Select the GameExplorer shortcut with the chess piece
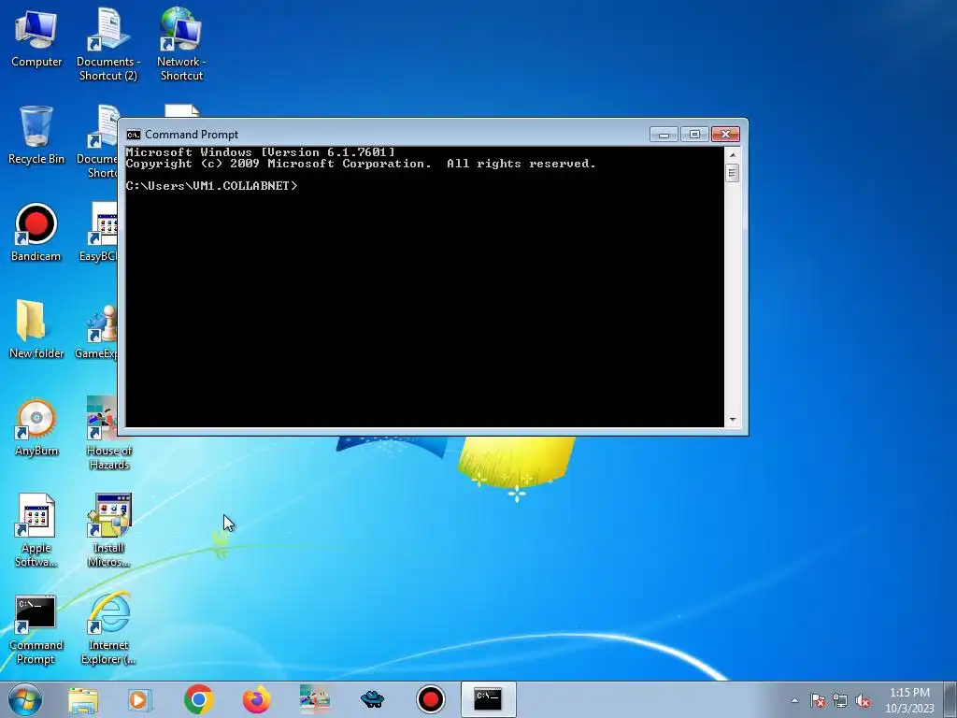The height and width of the screenshot is (718, 957). [x=96, y=330]
